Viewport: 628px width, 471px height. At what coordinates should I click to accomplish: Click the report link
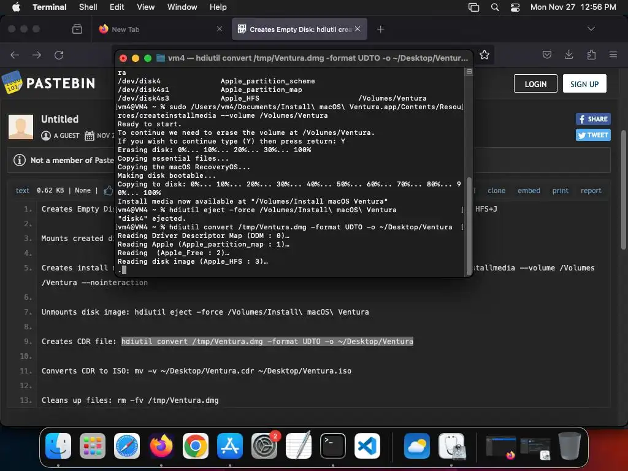[x=591, y=191]
